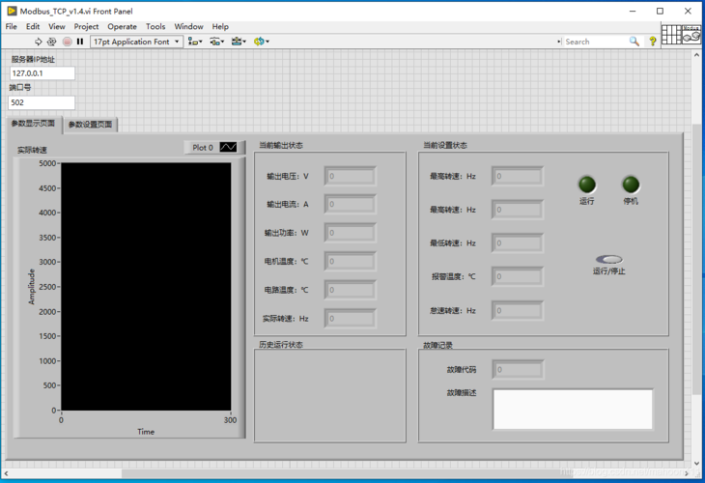Click the 报警温度 ℃ field
The image size is (705, 483).
(517, 276)
